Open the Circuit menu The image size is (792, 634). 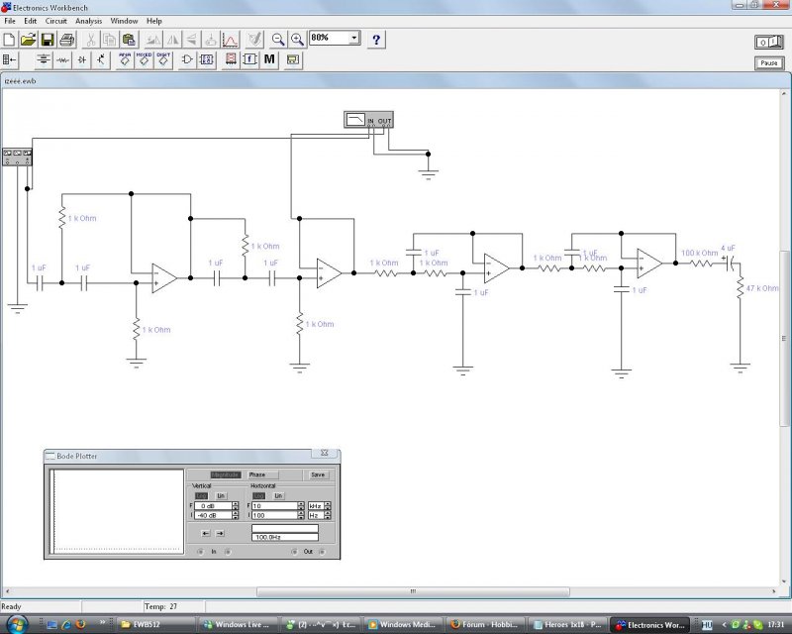coord(56,21)
